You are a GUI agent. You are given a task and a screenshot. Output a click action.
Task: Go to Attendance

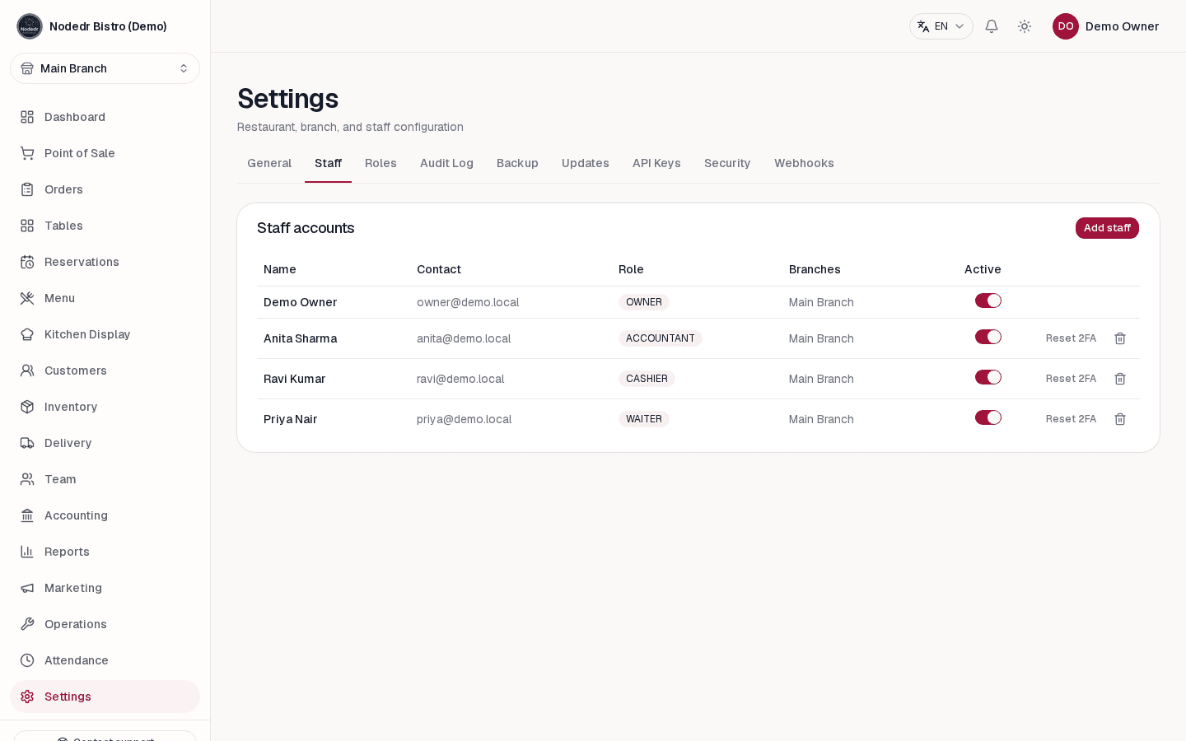coord(105,660)
